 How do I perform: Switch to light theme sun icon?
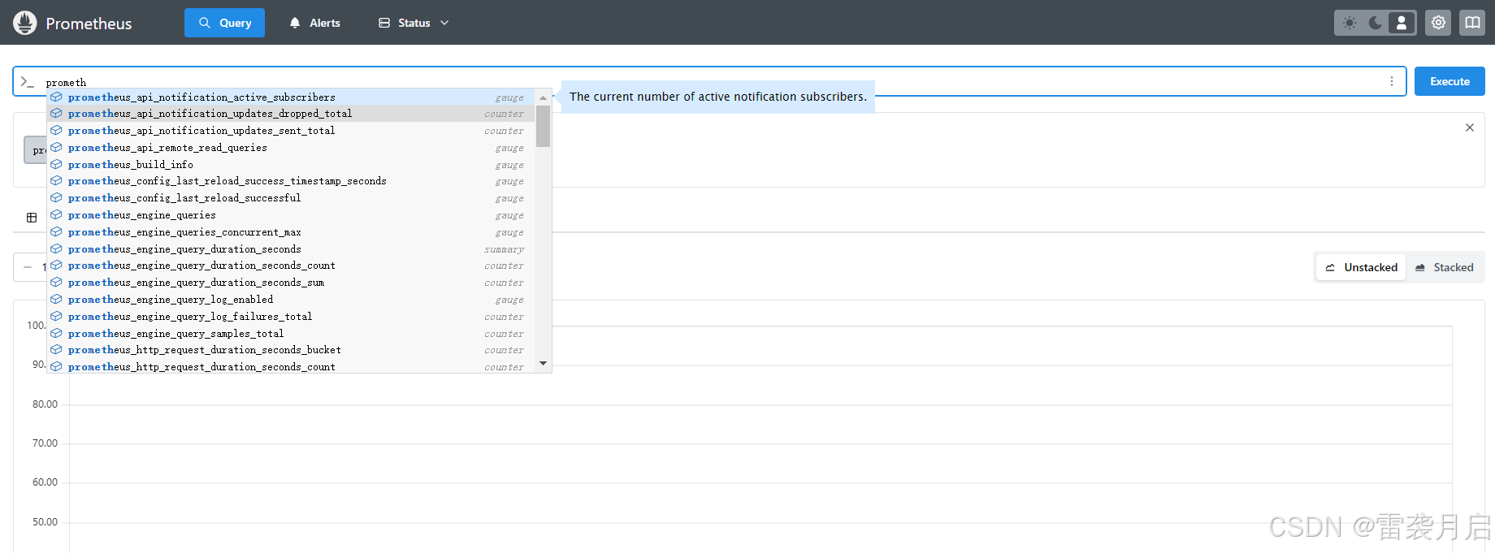[1350, 23]
